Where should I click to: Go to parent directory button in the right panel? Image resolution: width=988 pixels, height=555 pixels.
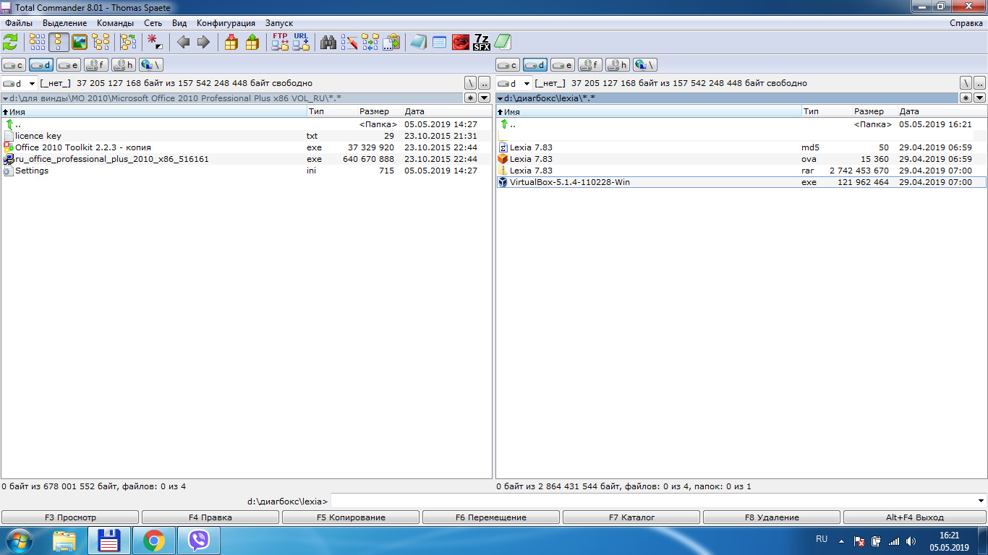(980, 83)
